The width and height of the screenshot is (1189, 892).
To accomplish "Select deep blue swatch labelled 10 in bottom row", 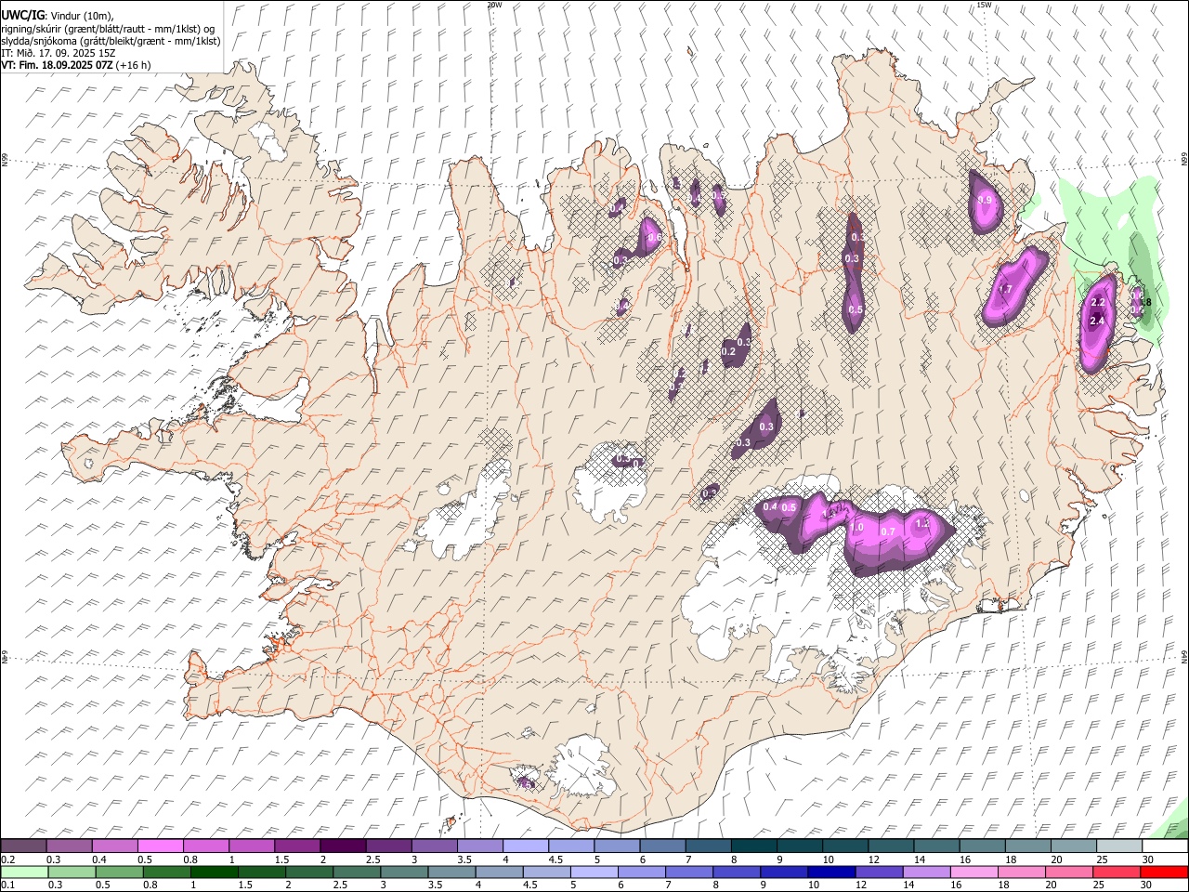I will tap(830, 872).
